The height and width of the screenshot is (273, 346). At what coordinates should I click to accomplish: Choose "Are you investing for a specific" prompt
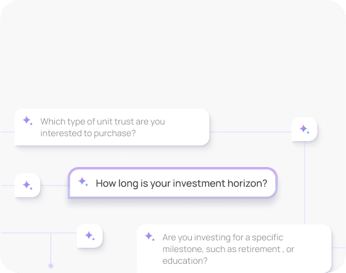pos(234,249)
